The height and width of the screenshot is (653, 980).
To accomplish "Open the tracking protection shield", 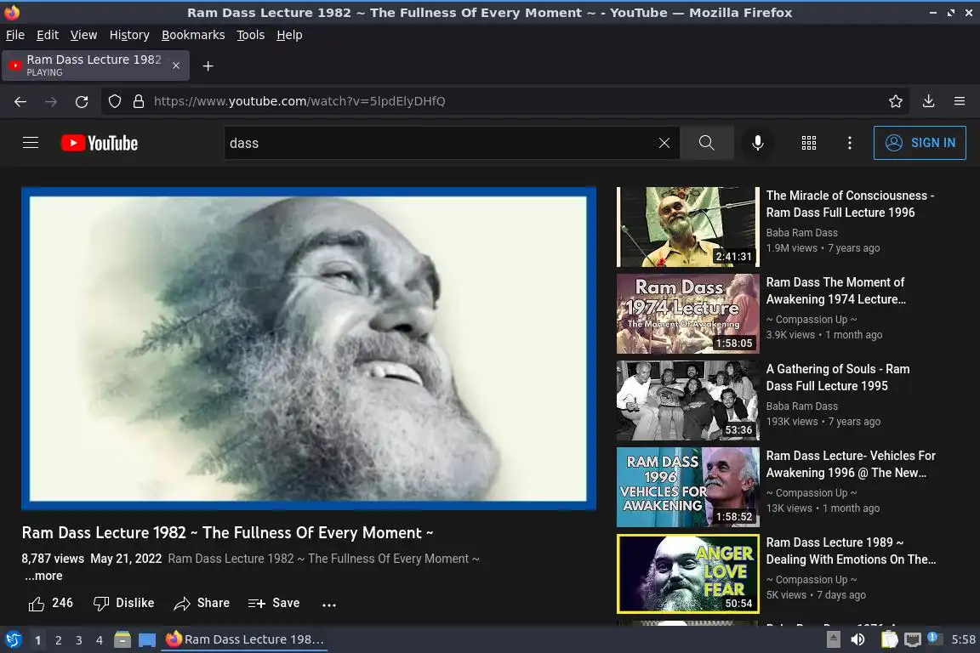I will [x=114, y=101].
